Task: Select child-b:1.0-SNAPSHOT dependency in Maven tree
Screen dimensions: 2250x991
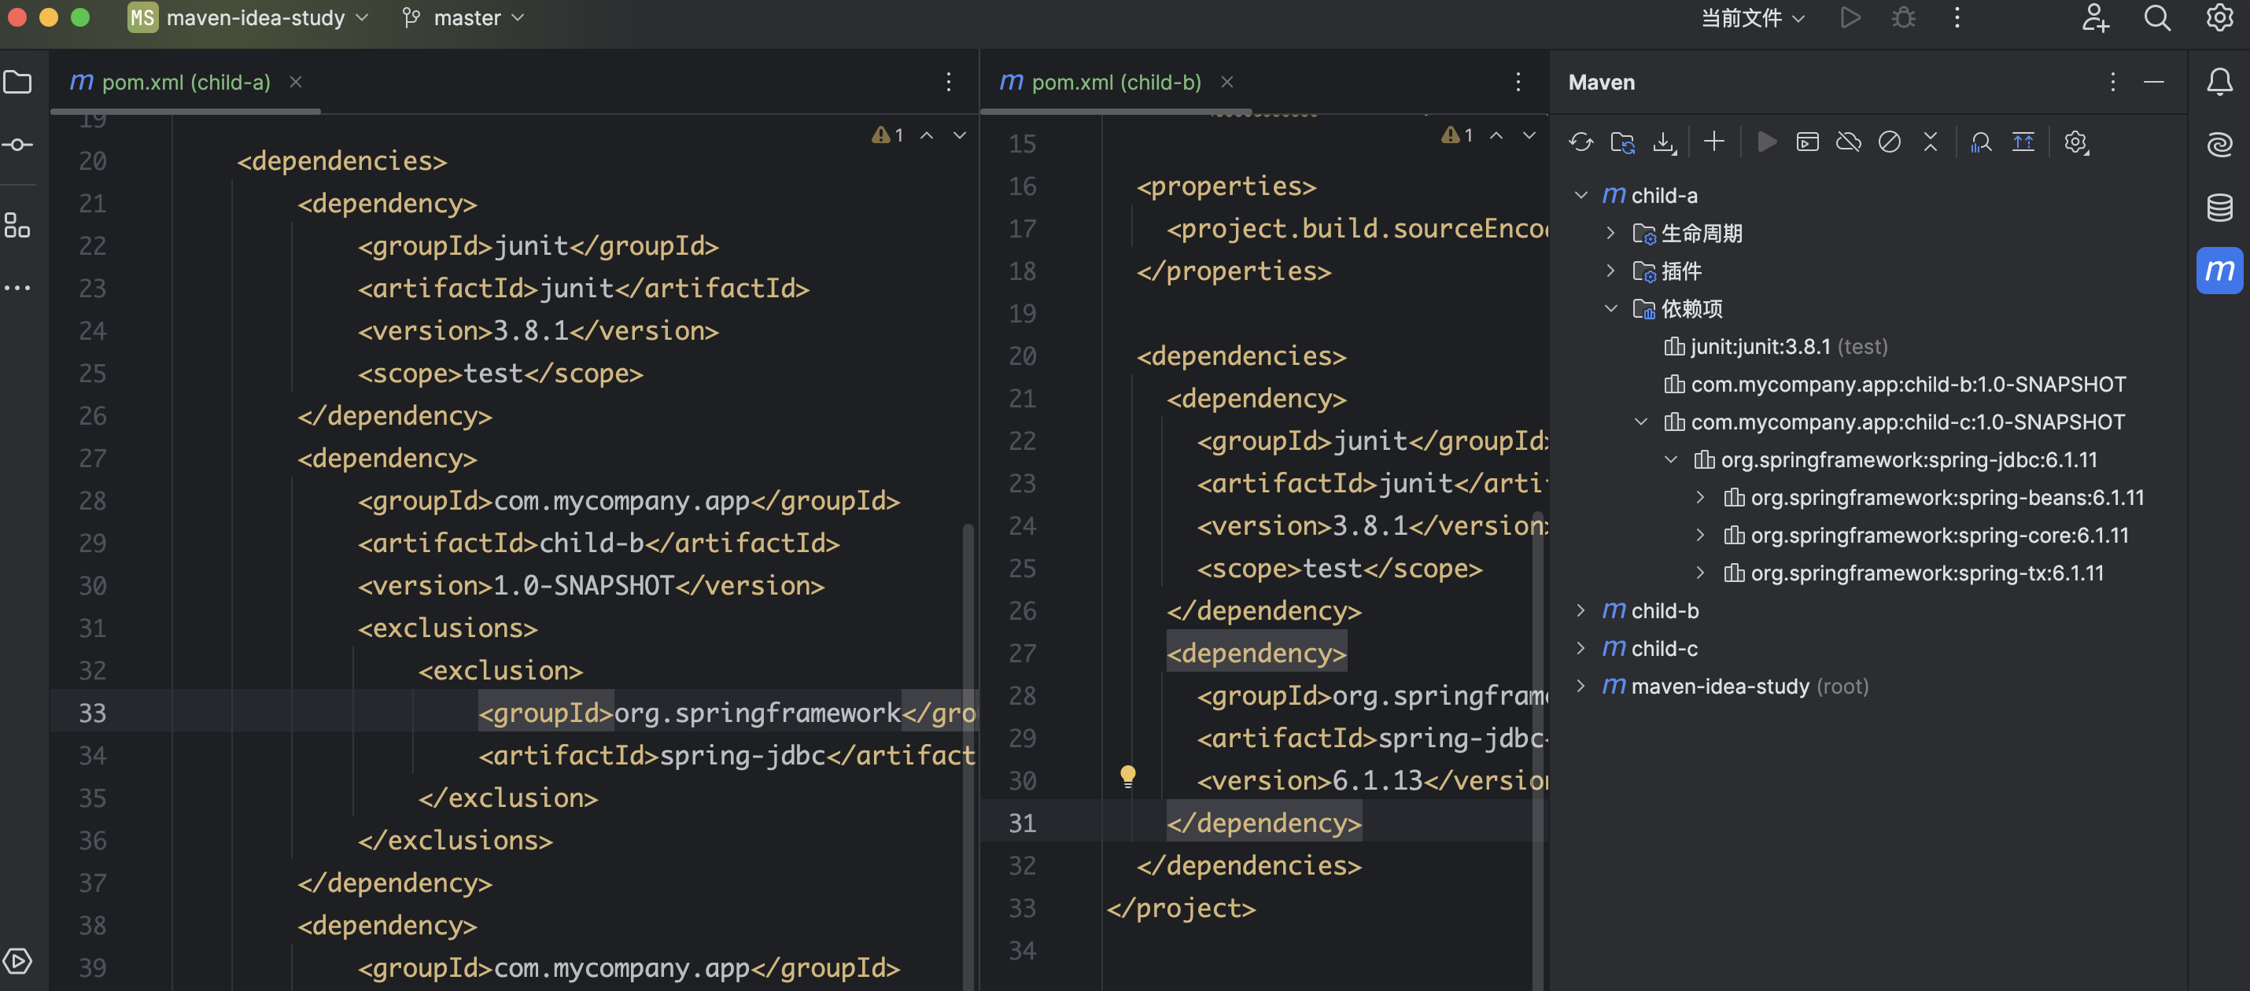Action: [1907, 384]
